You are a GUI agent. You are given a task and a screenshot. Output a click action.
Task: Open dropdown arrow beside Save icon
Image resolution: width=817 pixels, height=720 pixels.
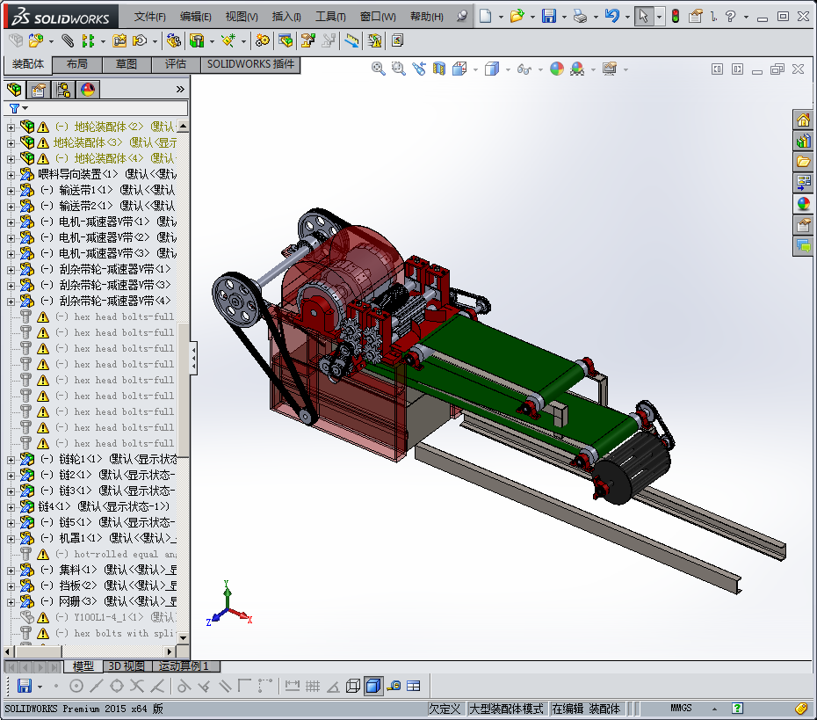(564, 18)
